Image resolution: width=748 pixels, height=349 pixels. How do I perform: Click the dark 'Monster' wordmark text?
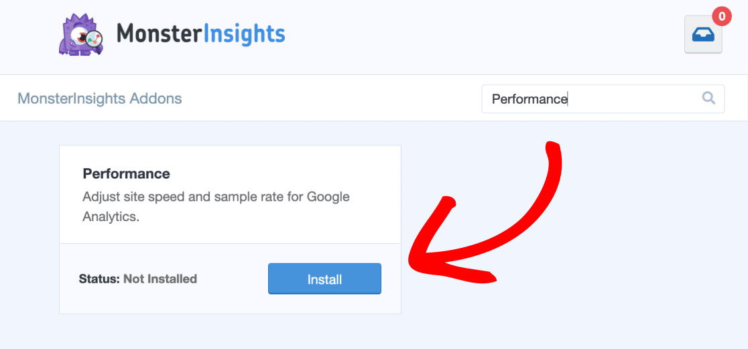(x=158, y=33)
